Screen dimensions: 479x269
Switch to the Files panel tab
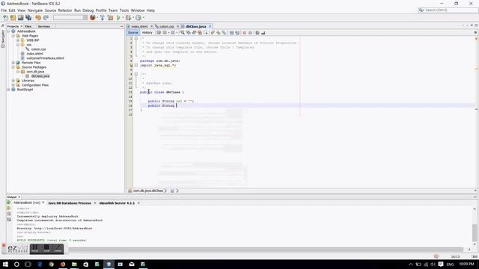28,27
